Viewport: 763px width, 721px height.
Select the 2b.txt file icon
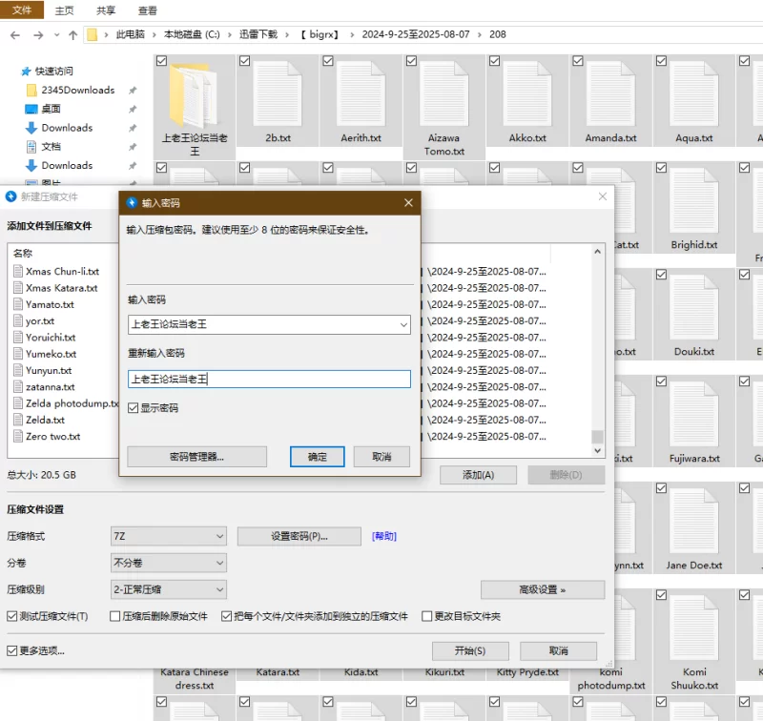click(x=278, y=93)
